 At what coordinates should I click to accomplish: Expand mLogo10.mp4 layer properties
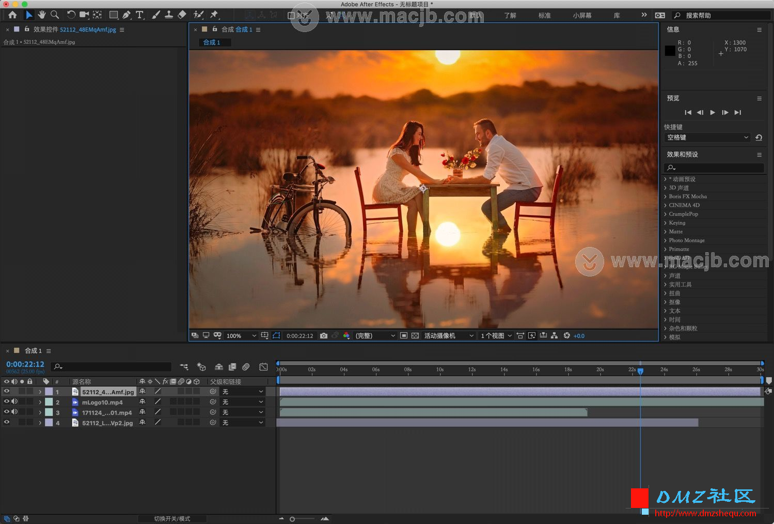coord(40,402)
